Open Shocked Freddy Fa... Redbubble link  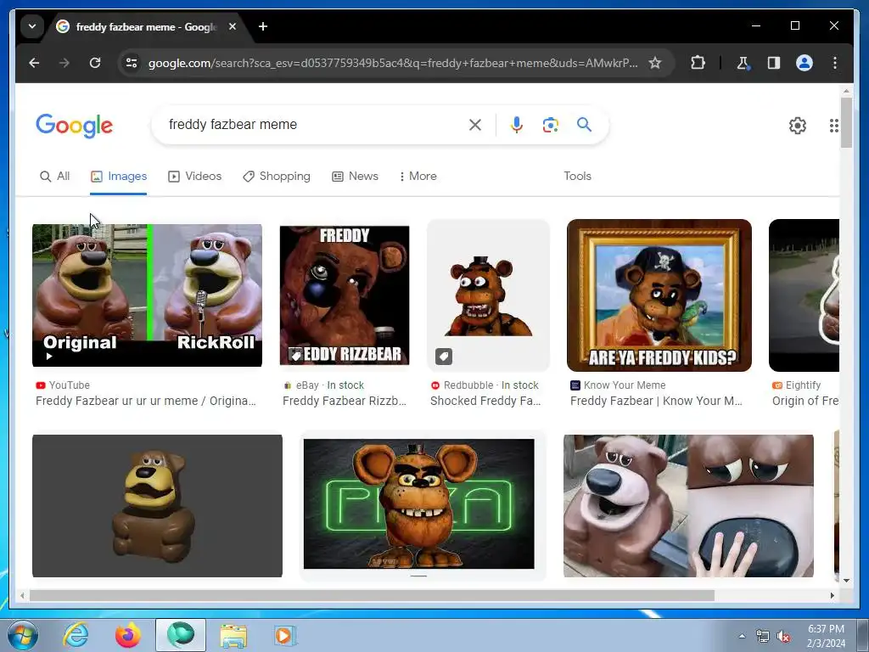(485, 401)
